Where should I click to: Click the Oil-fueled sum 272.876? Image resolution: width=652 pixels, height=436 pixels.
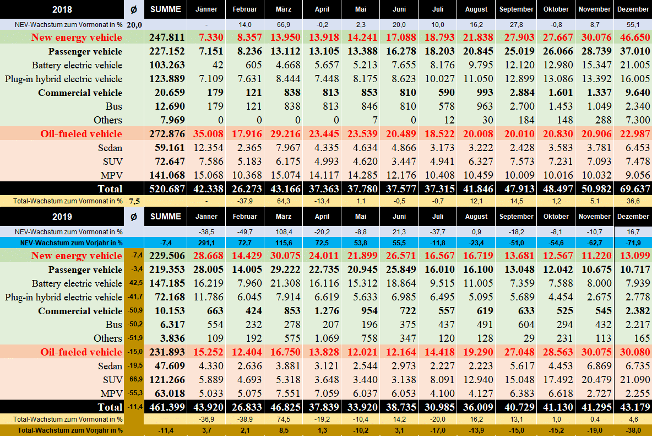(x=167, y=134)
